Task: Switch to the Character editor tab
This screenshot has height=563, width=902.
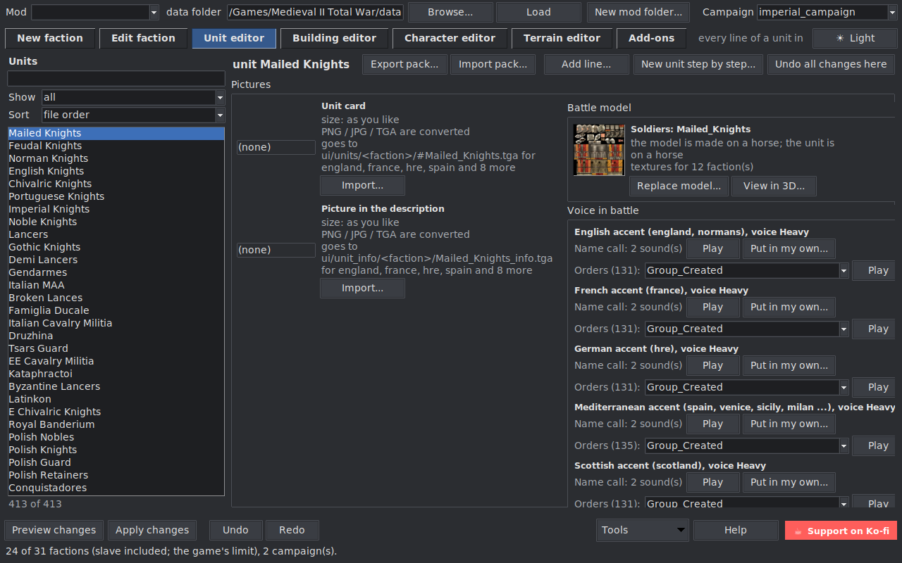Action: (450, 38)
